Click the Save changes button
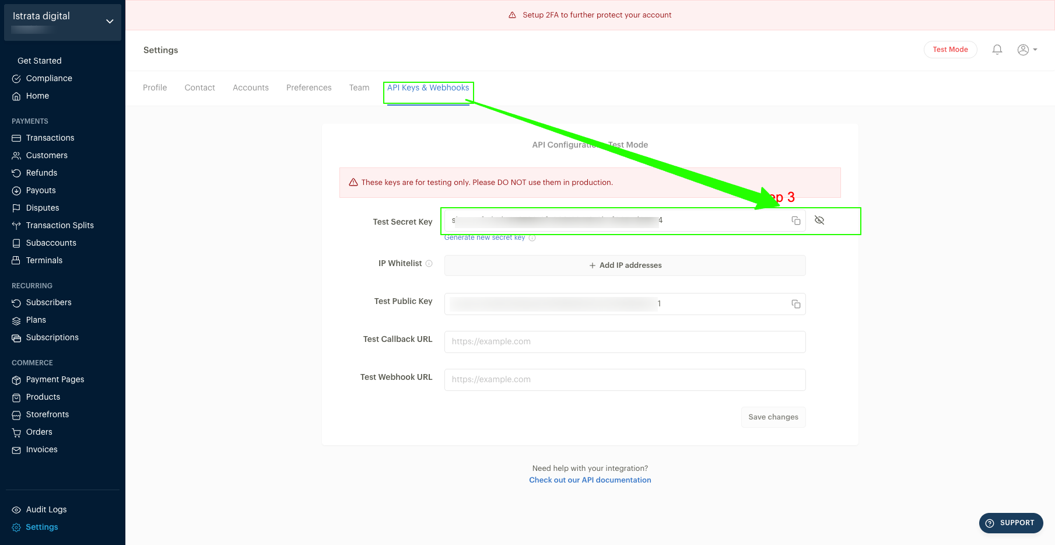 pyautogui.click(x=773, y=417)
